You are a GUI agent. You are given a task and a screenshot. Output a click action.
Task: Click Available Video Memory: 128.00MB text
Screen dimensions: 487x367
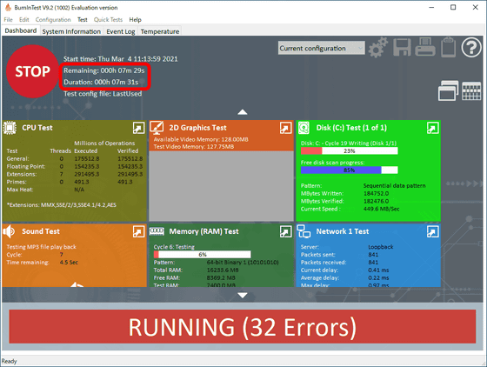(201, 139)
